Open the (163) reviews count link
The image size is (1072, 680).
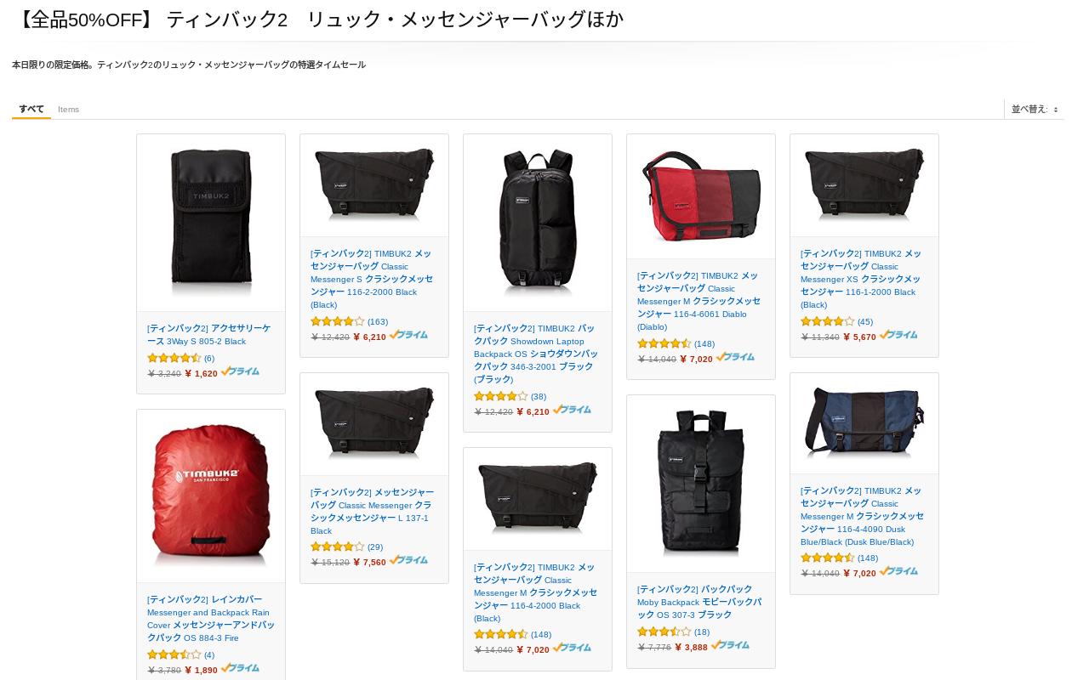(378, 321)
